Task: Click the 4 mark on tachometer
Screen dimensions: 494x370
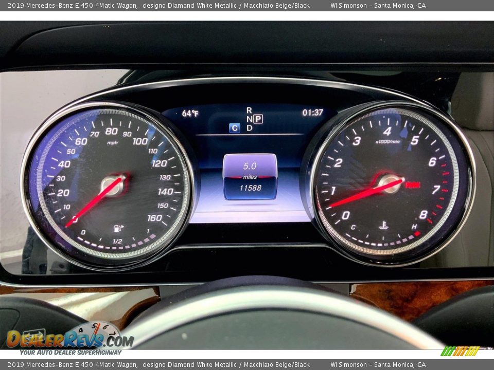Action: (x=387, y=131)
